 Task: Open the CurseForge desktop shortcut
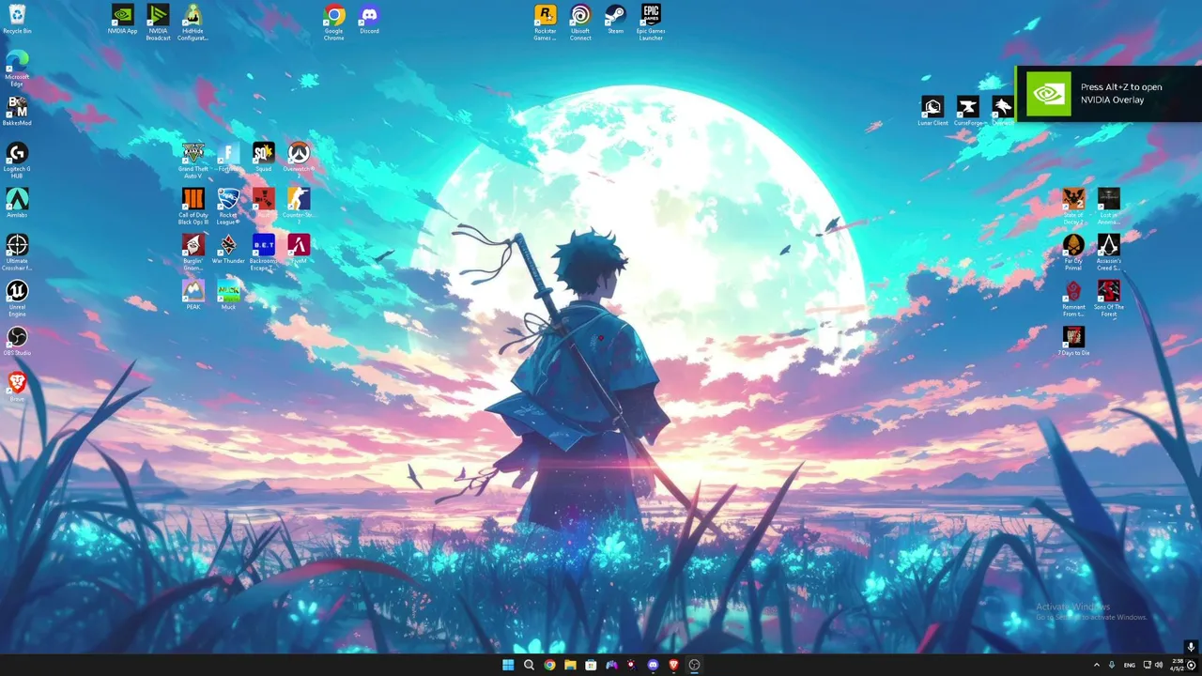pyautogui.click(x=967, y=111)
